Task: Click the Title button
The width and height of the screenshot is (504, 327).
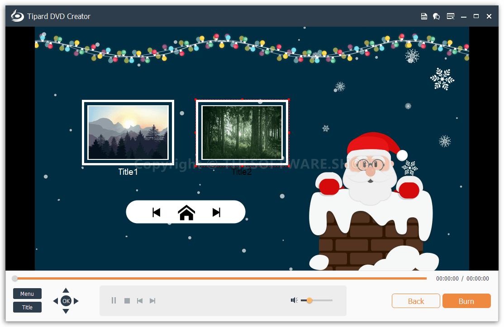Action: pos(27,307)
